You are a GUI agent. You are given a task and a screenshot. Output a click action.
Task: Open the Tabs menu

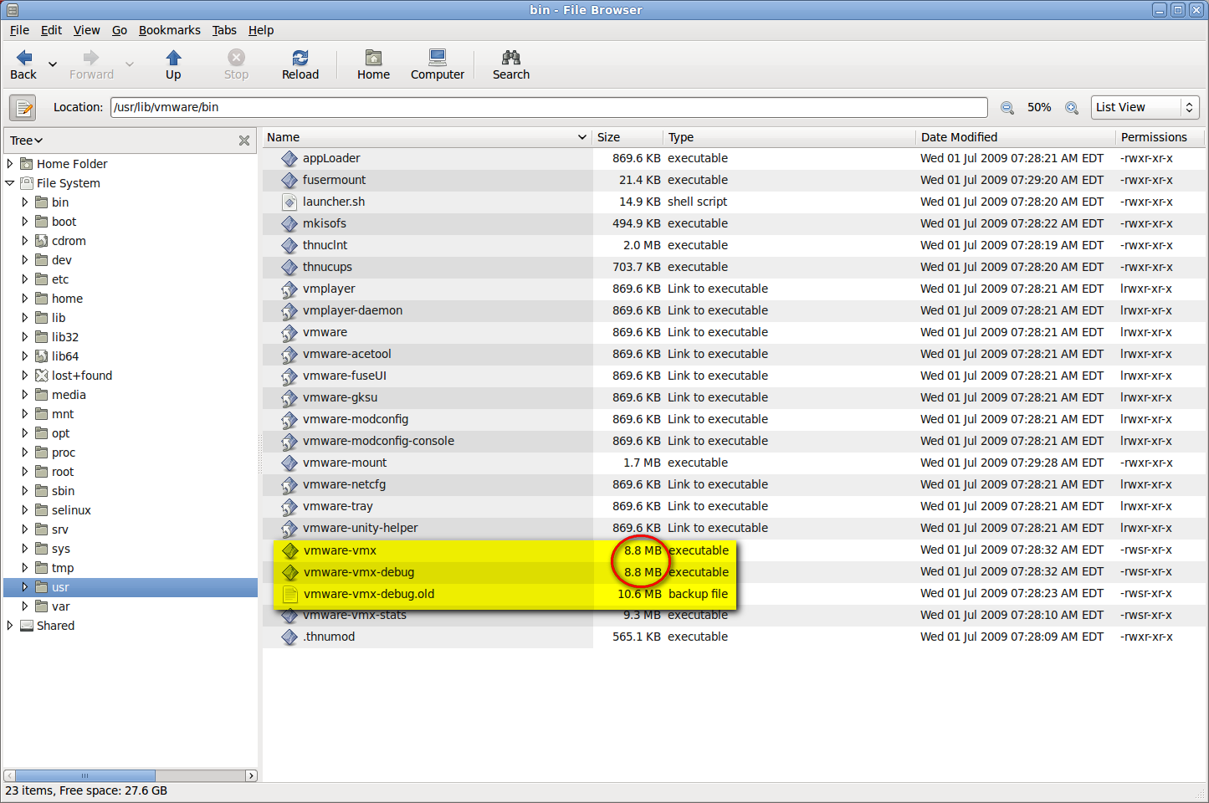tap(224, 30)
